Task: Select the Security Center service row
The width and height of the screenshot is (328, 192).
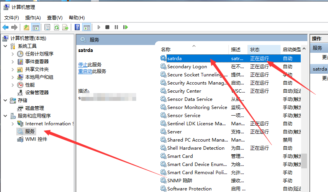Action: coord(184,91)
